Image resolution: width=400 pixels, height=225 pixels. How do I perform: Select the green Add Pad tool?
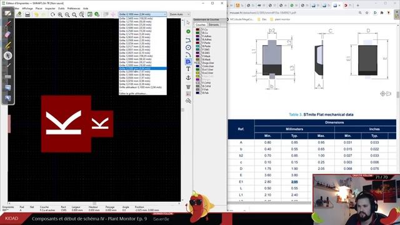pos(188,32)
